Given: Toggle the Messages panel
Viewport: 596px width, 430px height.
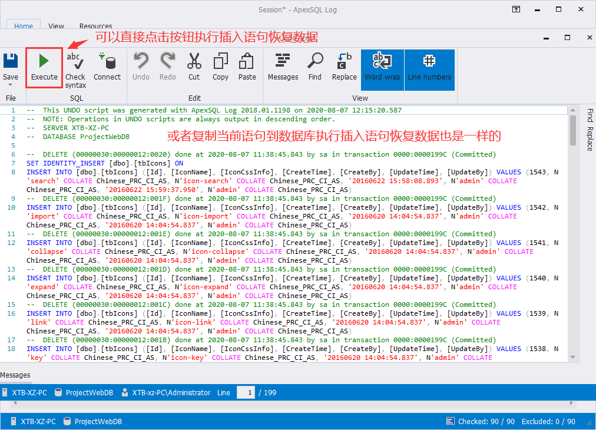Looking at the screenshot, I should (283, 66).
